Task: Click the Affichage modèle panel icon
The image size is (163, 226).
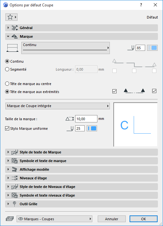Action: click(15, 169)
